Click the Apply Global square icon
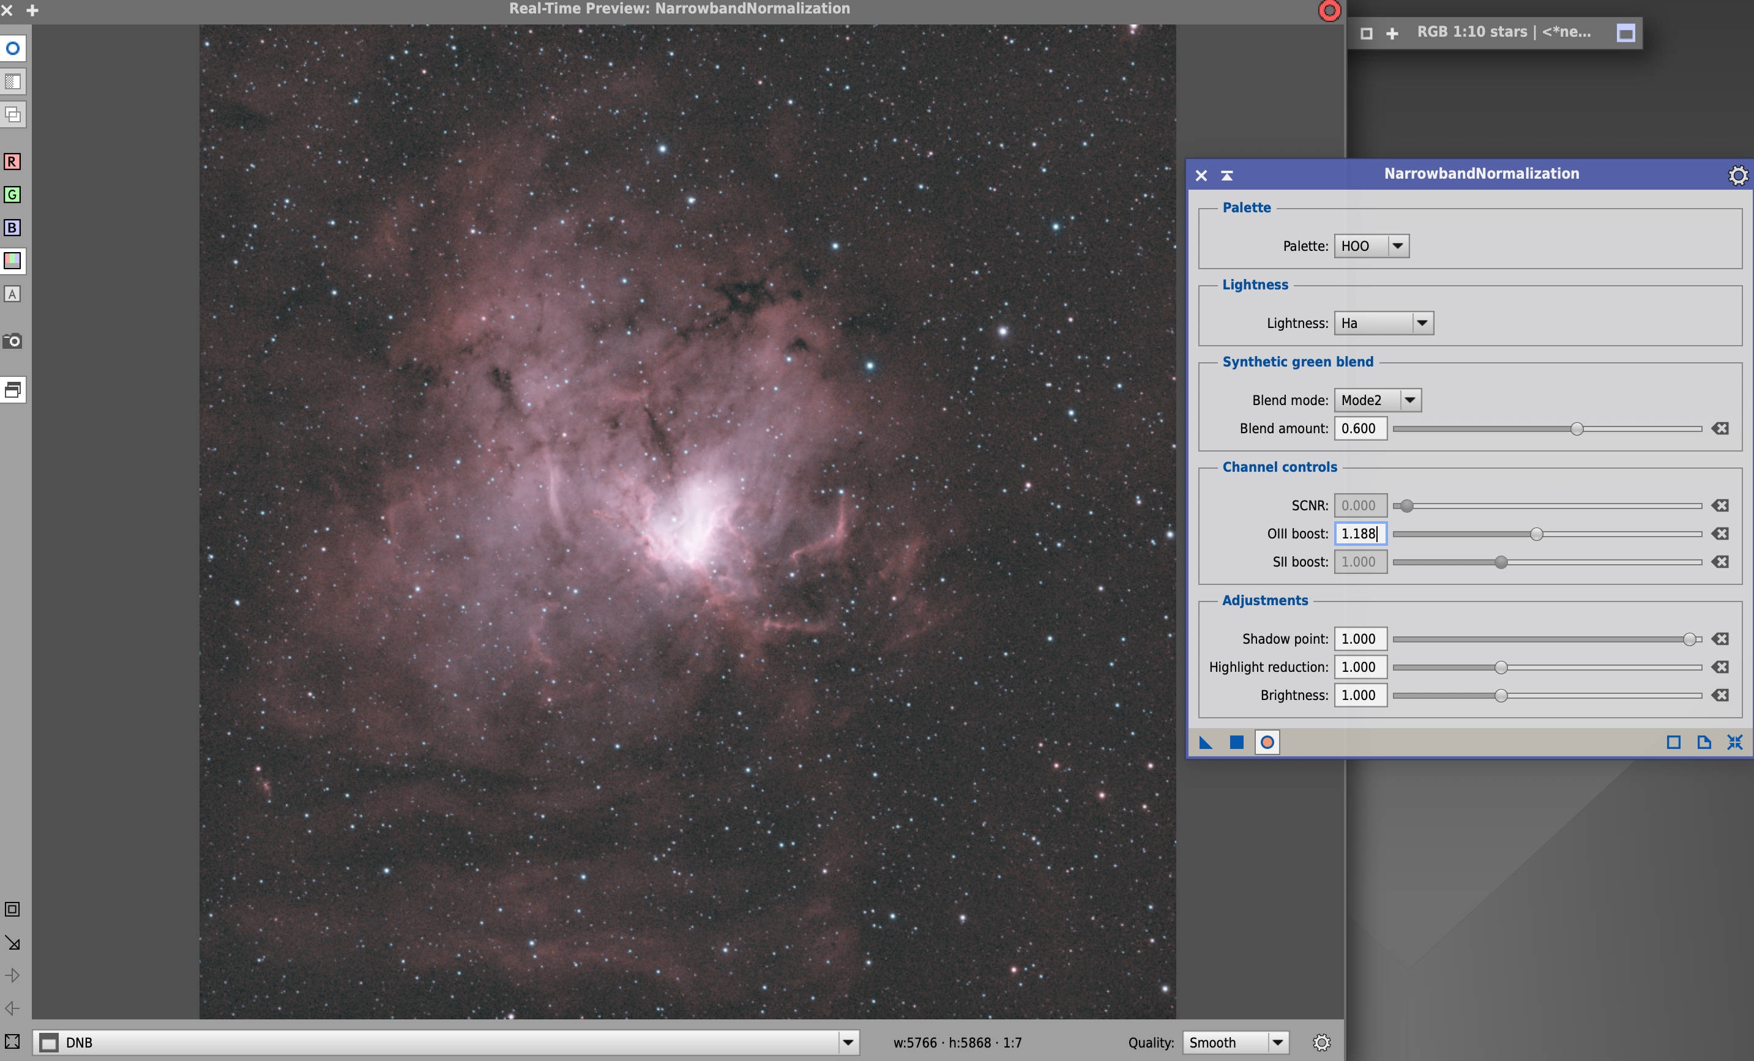Image resolution: width=1754 pixels, height=1061 pixels. coord(1236,742)
